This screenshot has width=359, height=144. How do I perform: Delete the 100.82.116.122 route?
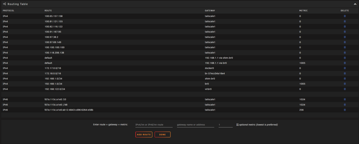click(x=345, y=27)
